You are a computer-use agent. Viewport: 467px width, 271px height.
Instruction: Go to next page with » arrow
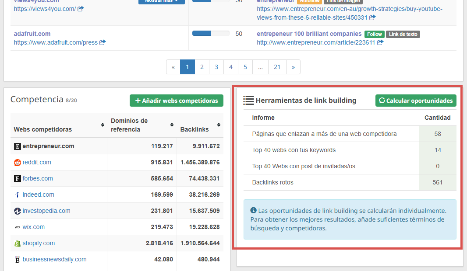click(294, 67)
